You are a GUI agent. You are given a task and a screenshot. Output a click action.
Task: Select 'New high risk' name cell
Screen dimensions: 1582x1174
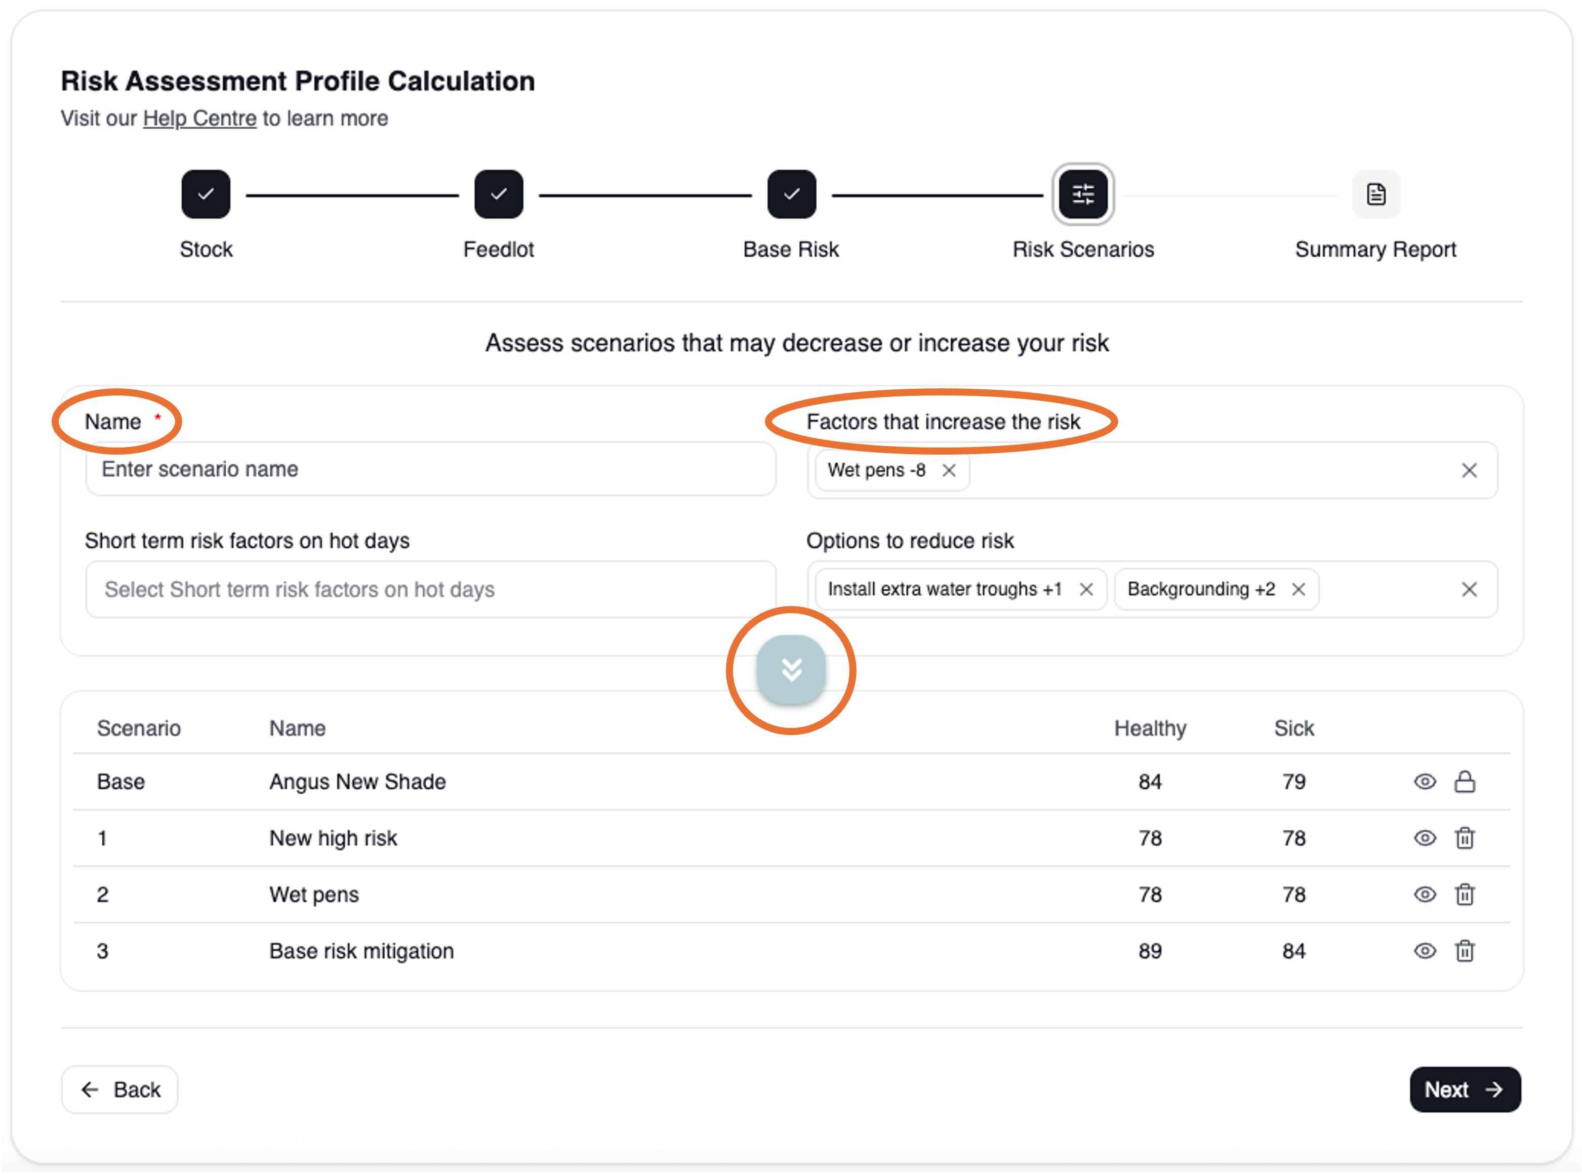pyautogui.click(x=333, y=838)
